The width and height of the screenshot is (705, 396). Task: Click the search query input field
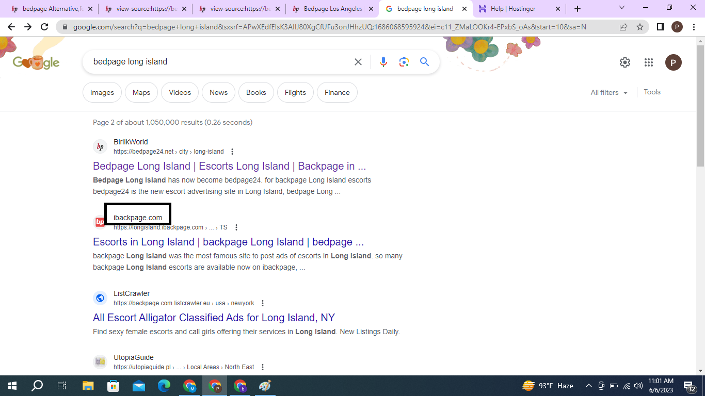tap(219, 62)
